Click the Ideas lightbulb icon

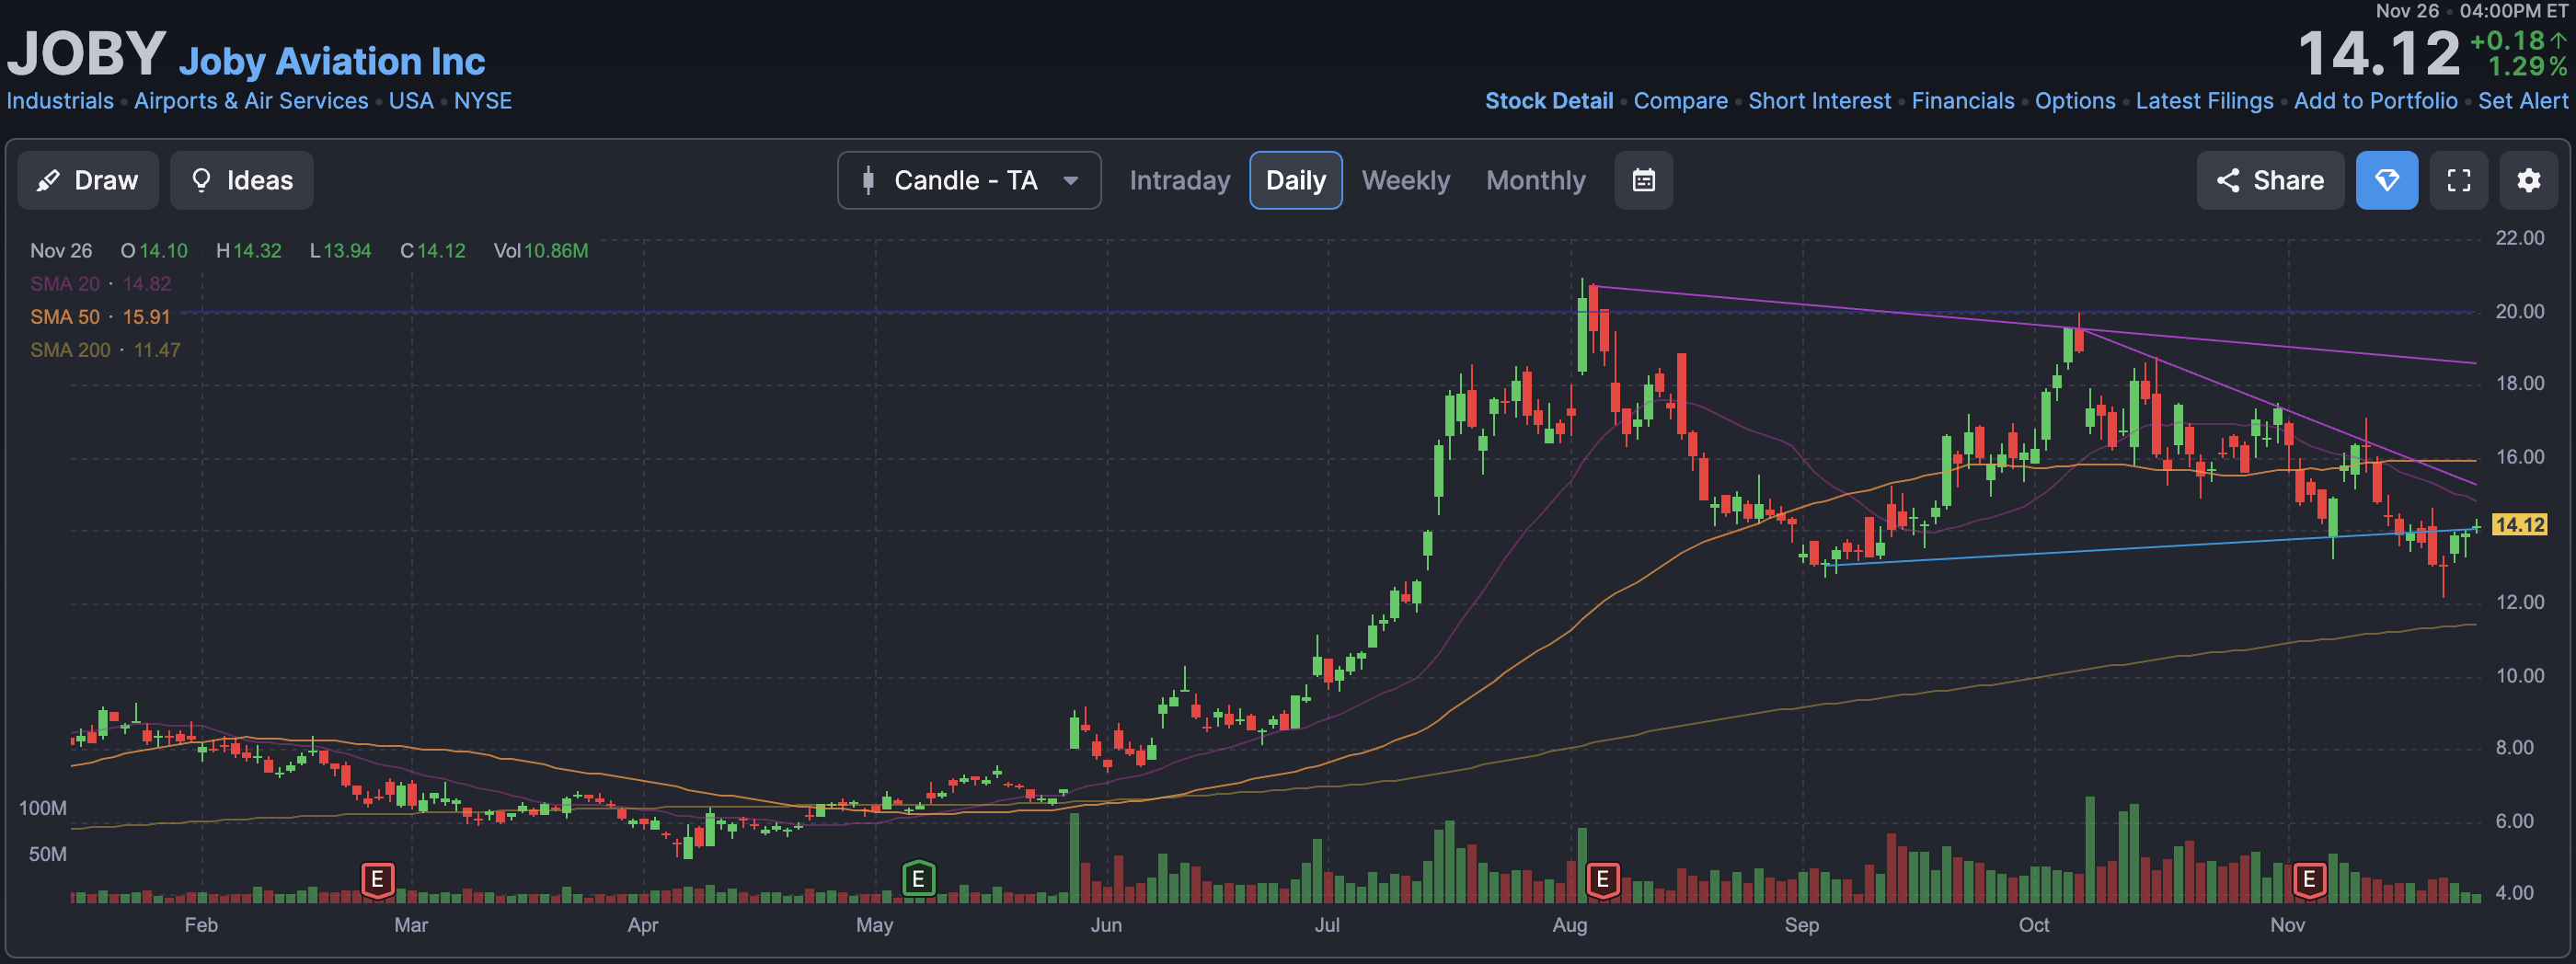click(201, 180)
